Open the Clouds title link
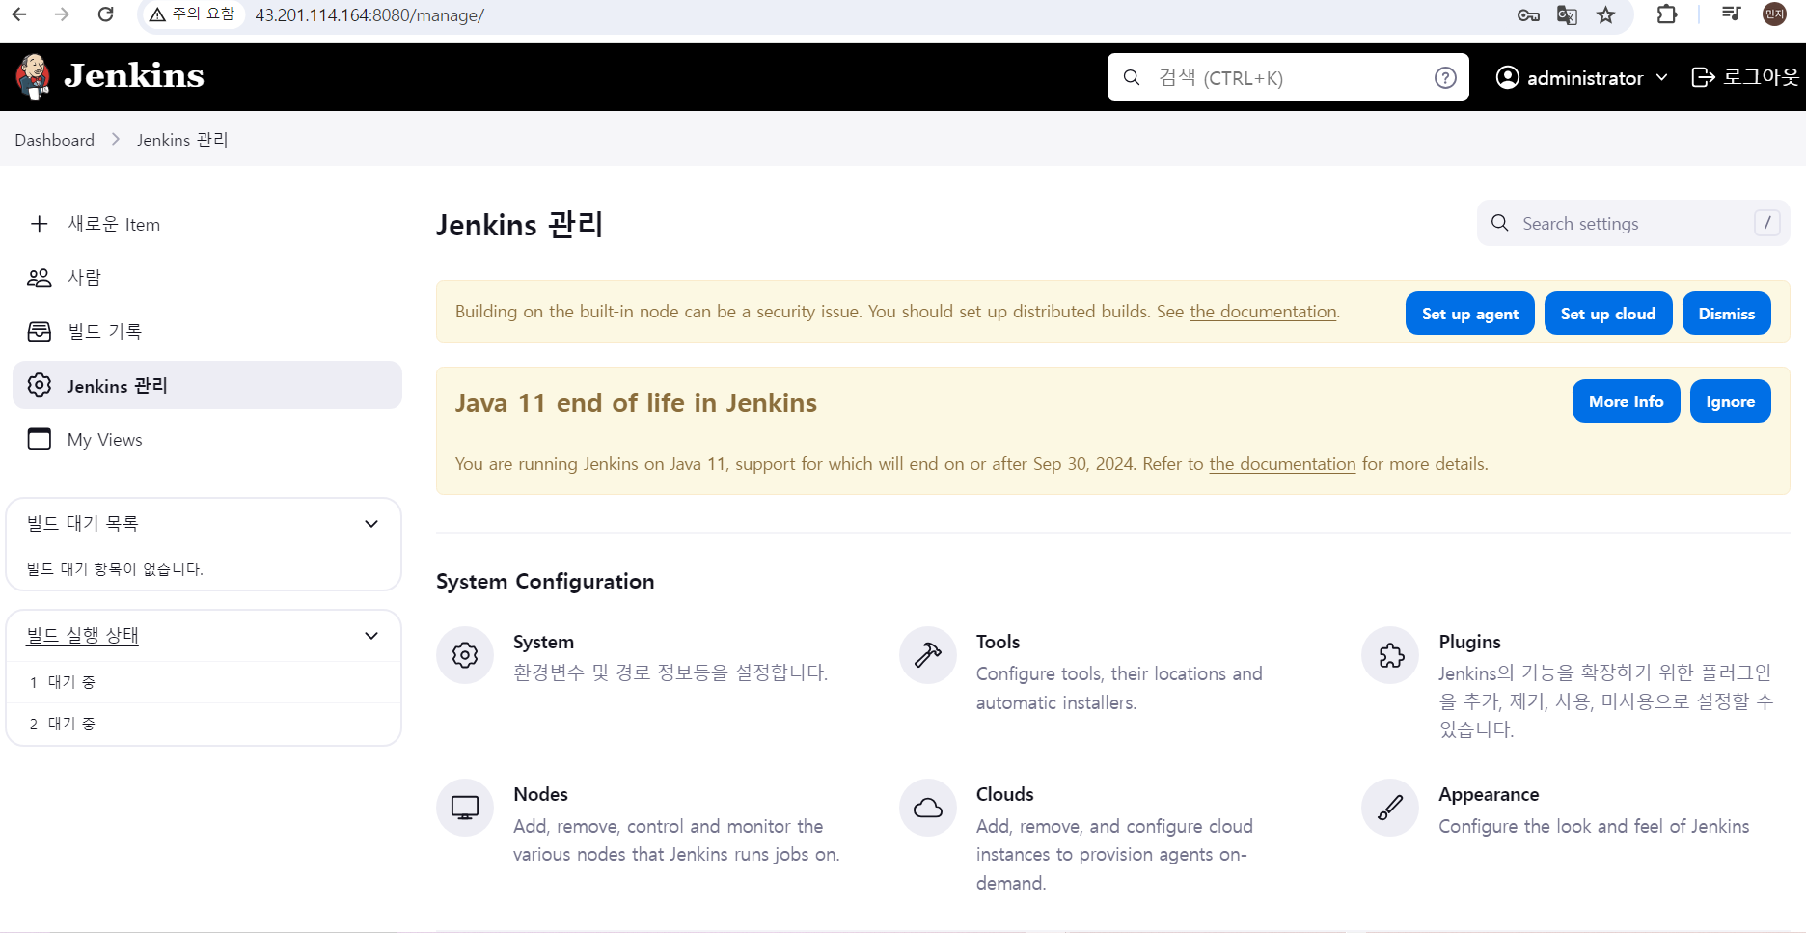The height and width of the screenshot is (933, 1806). coord(1004,794)
